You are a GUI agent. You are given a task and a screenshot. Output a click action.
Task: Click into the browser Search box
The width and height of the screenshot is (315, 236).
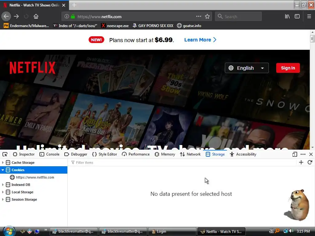tap(238, 17)
